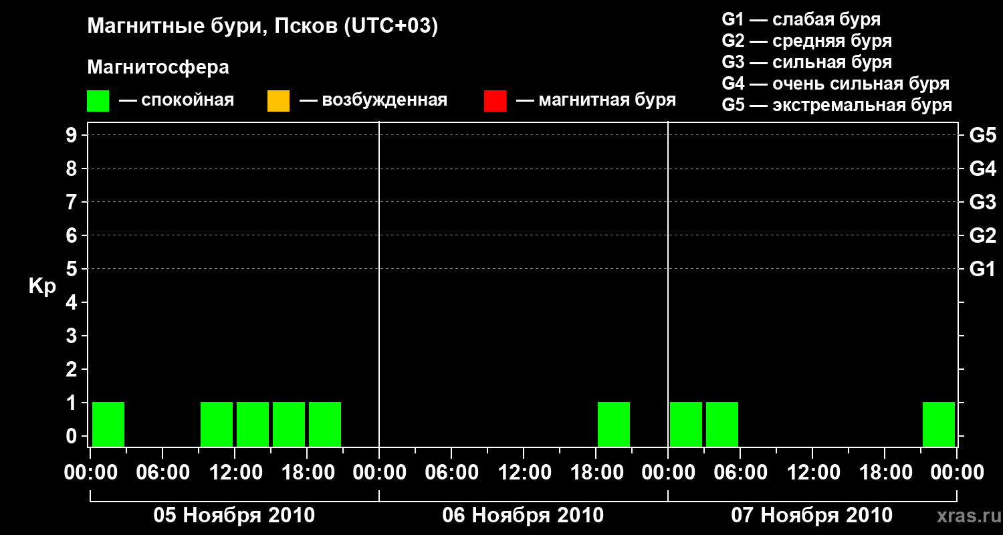Click the orange 'возбужденная' legend swatch
The image size is (1003, 535).
tap(278, 101)
